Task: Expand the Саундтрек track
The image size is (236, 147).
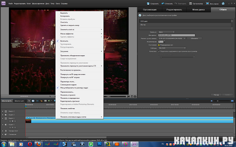Action: tap(3, 134)
